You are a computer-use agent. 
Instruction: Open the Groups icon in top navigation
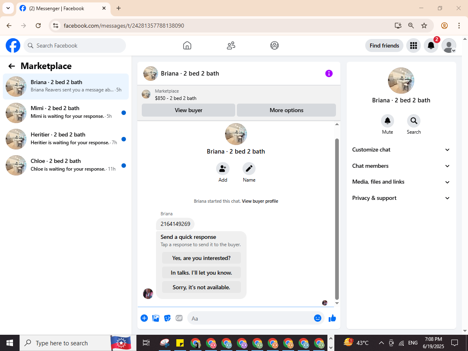click(x=275, y=45)
